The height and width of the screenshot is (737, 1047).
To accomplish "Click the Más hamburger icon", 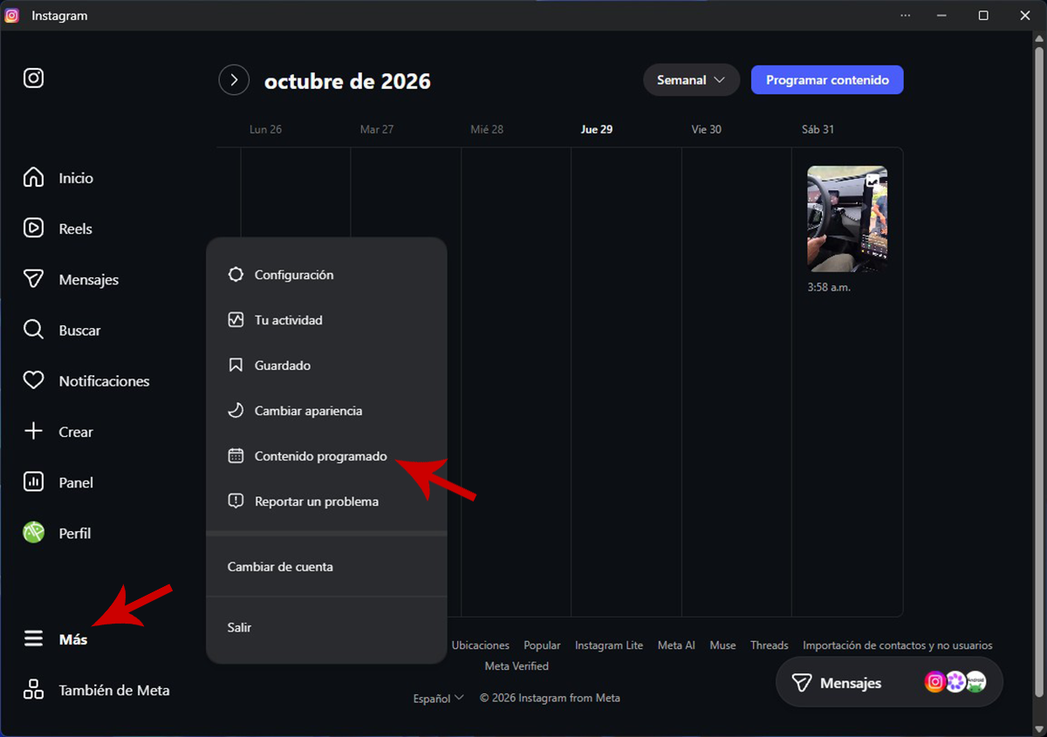I will point(33,639).
